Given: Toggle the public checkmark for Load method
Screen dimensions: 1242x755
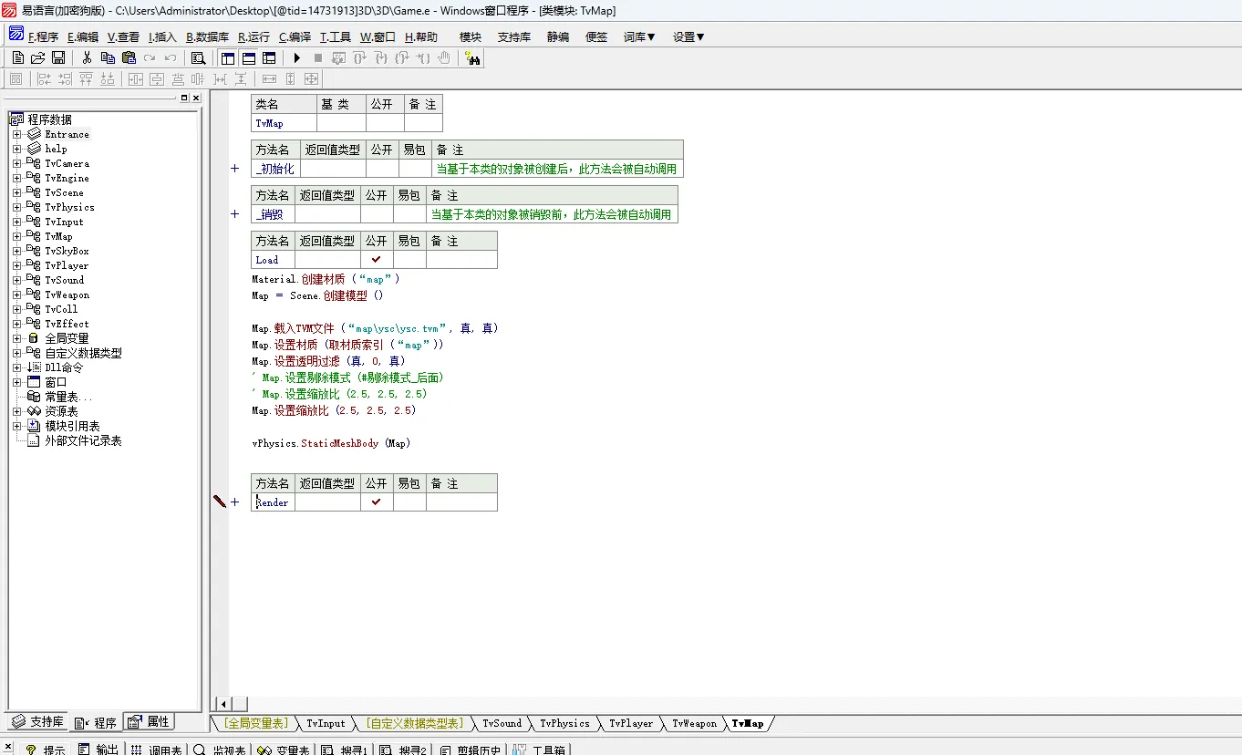Looking at the screenshot, I should [x=377, y=260].
